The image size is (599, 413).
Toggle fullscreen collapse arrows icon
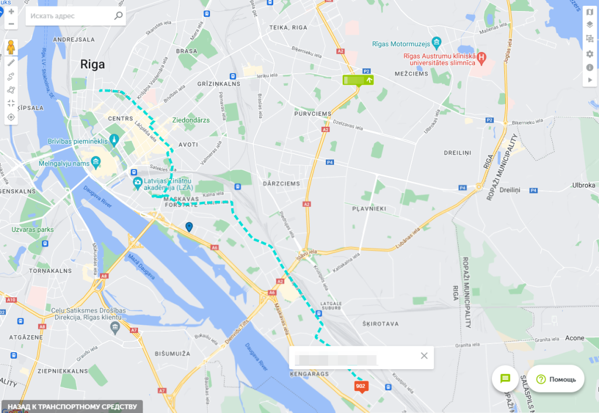click(x=11, y=103)
